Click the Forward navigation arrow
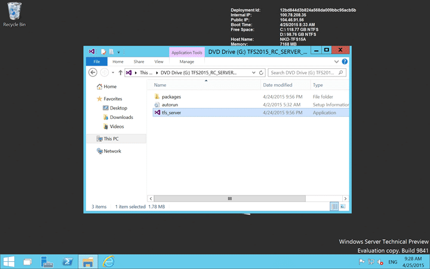430x269 pixels. [104, 72]
